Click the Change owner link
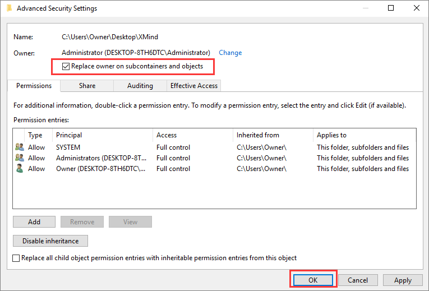 230,53
